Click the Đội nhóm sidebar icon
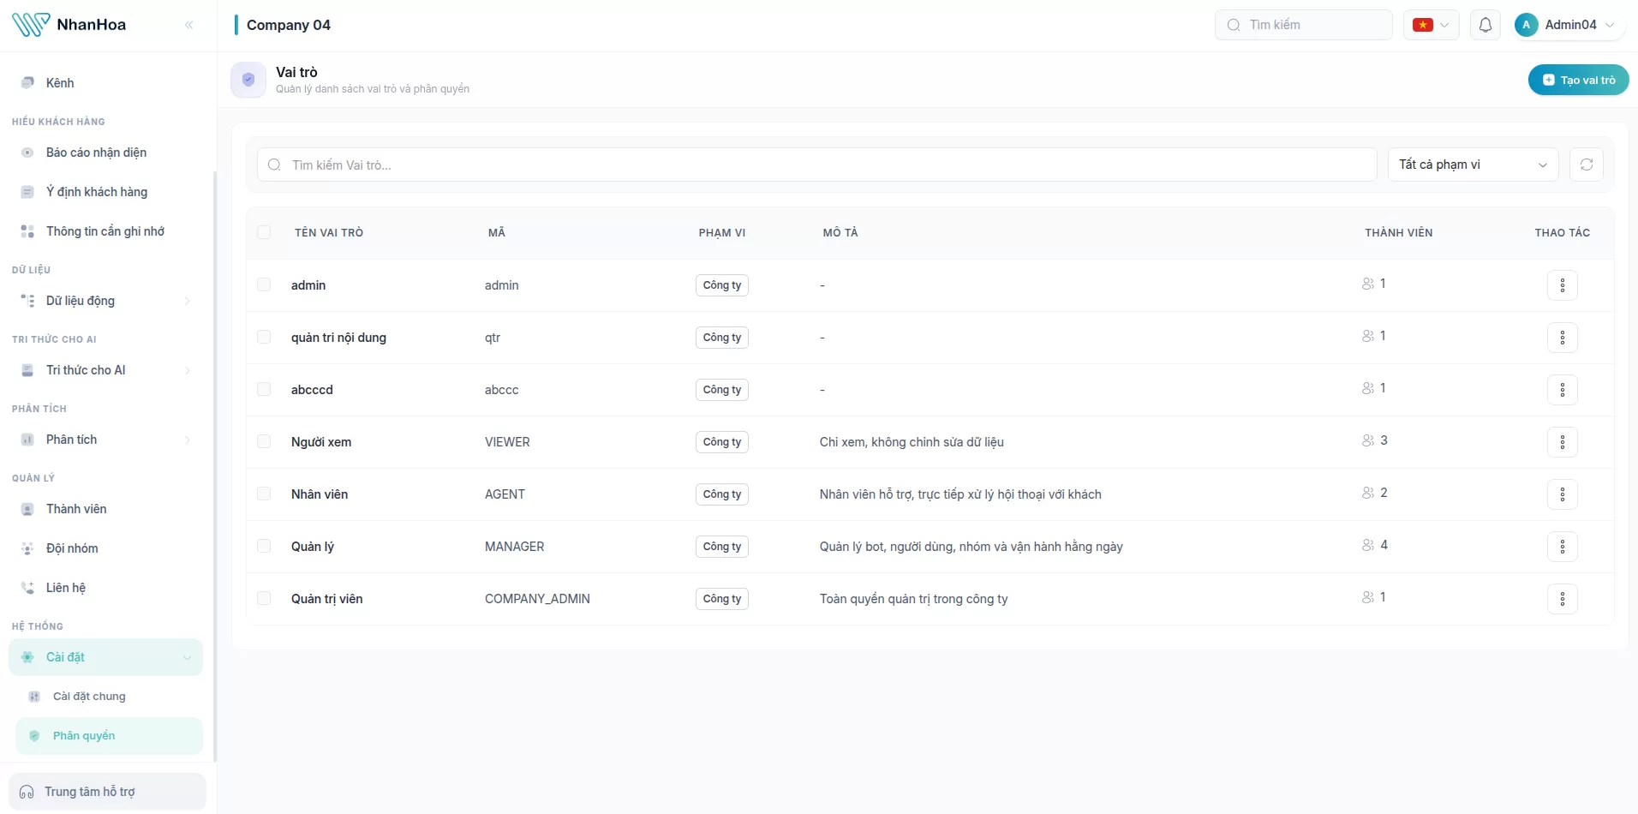 tap(27, 548)
